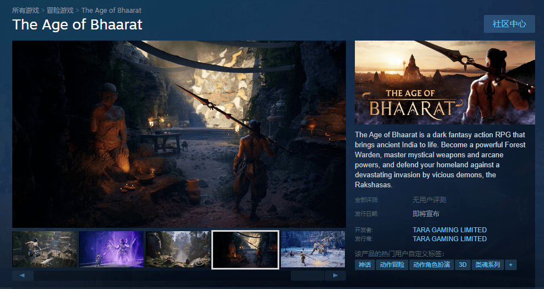Image resolution: width=544 pixels, height=289 pixels.
Task: Select the 动作角色扮演 tag
Action: pyautogui.click(x=432, y=265)
